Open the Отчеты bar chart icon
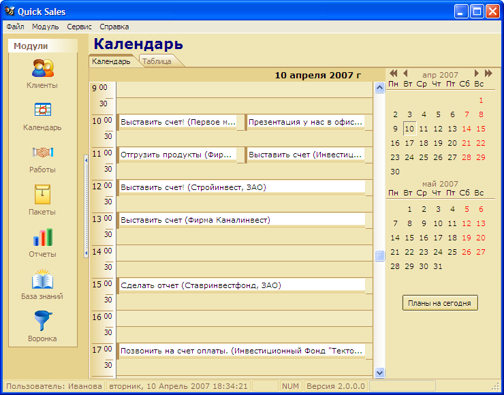 (x=42, y=237)
